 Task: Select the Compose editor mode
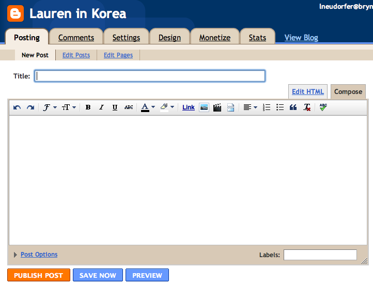pyautogui.click(x=348, y=91)
